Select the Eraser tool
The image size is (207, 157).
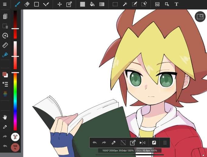[x=27, y=4]
